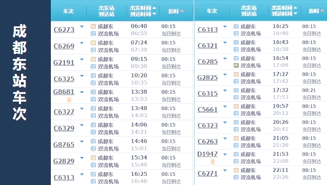The image size is (327, 185).
Task: Click the 过 icon beside 成都东 in C6285 row
Action: pyautogui.click(x=236, y=59)
